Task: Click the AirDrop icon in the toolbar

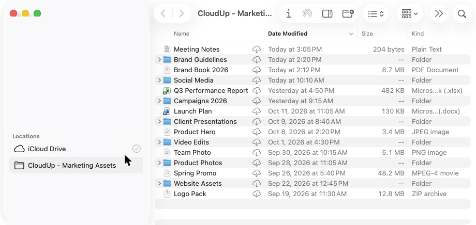Action: pos(307,13)
